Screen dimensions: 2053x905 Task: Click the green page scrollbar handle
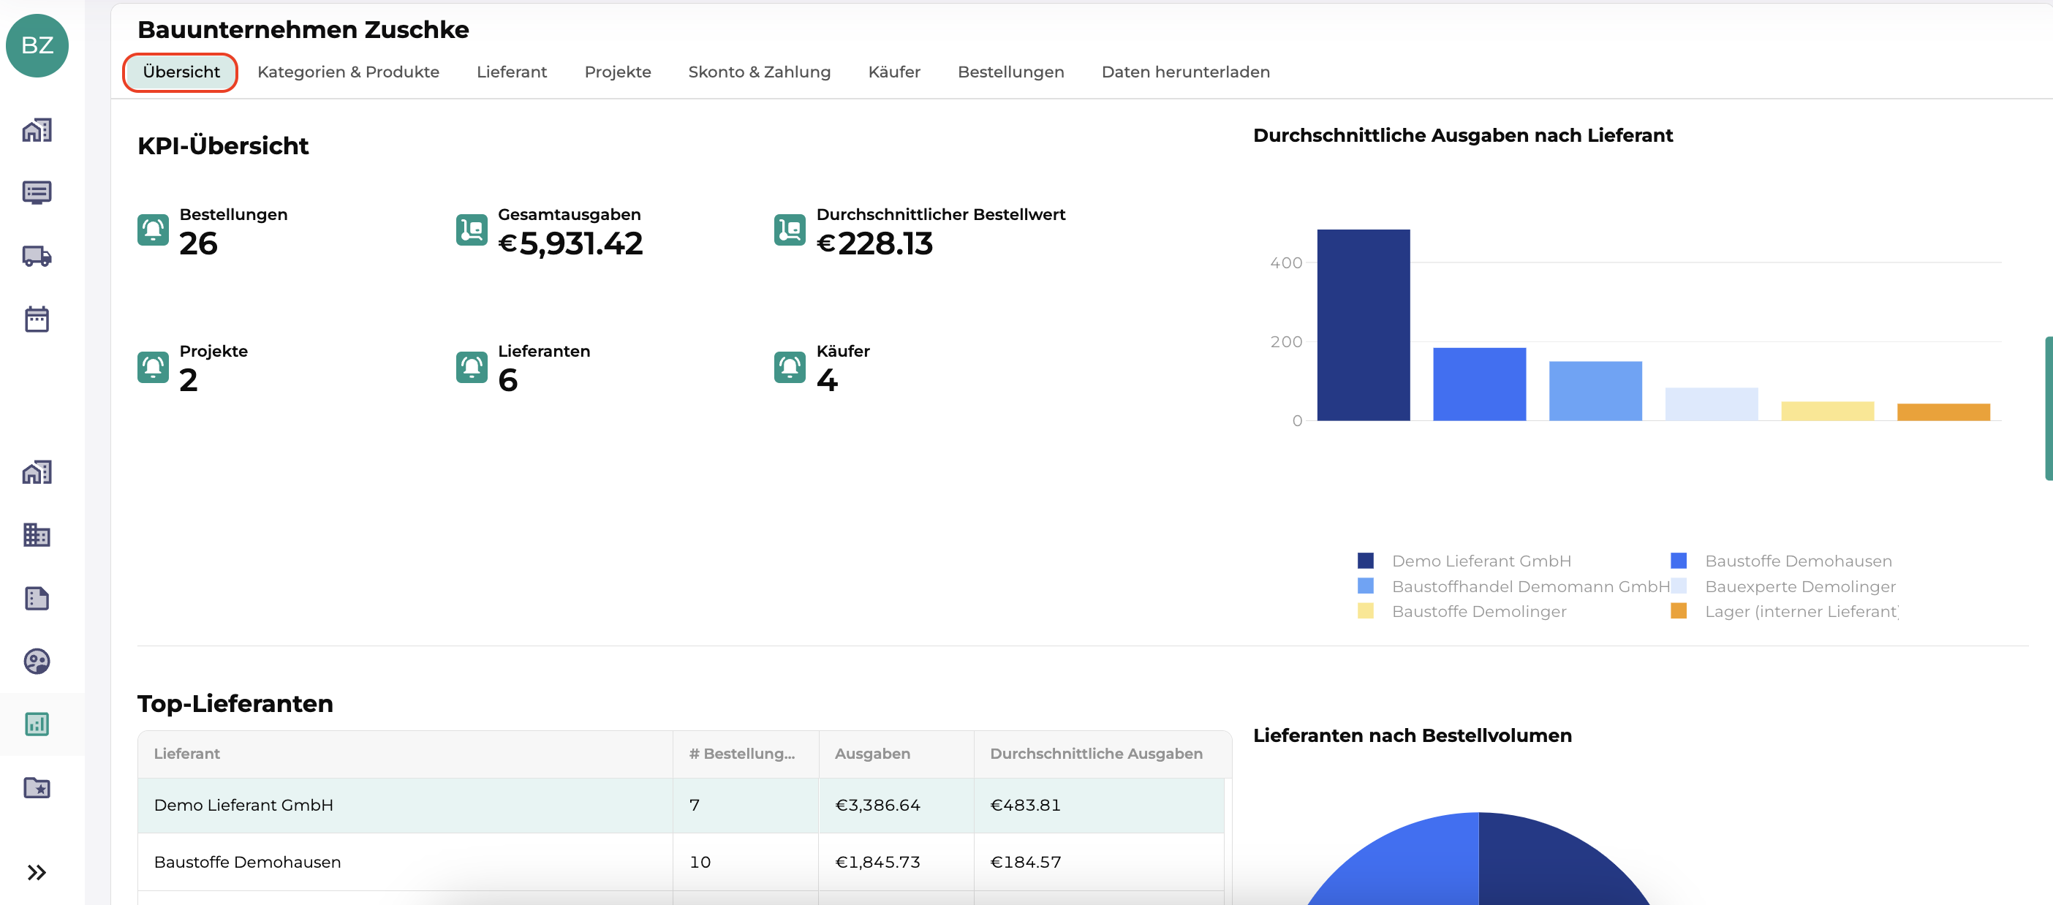tap(2048, 408)
